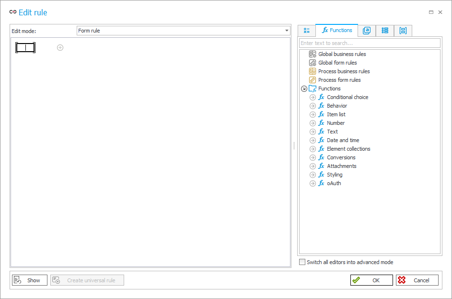The width and height of the screenshot is (452, 299).
Task: Expand the Styling node
Action: [x=313, y=175]
